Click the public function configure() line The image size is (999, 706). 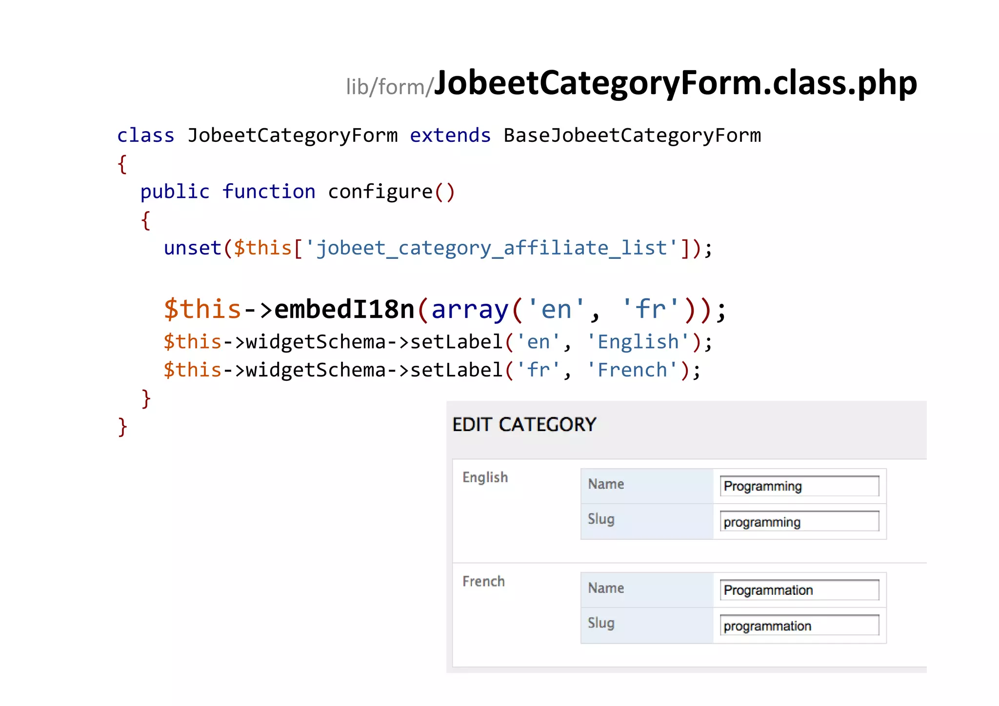298,192
